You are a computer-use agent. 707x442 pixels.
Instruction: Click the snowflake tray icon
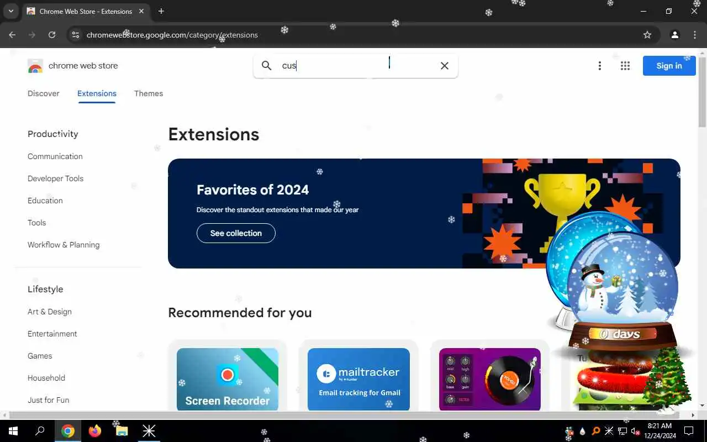(x=609, y=431)
